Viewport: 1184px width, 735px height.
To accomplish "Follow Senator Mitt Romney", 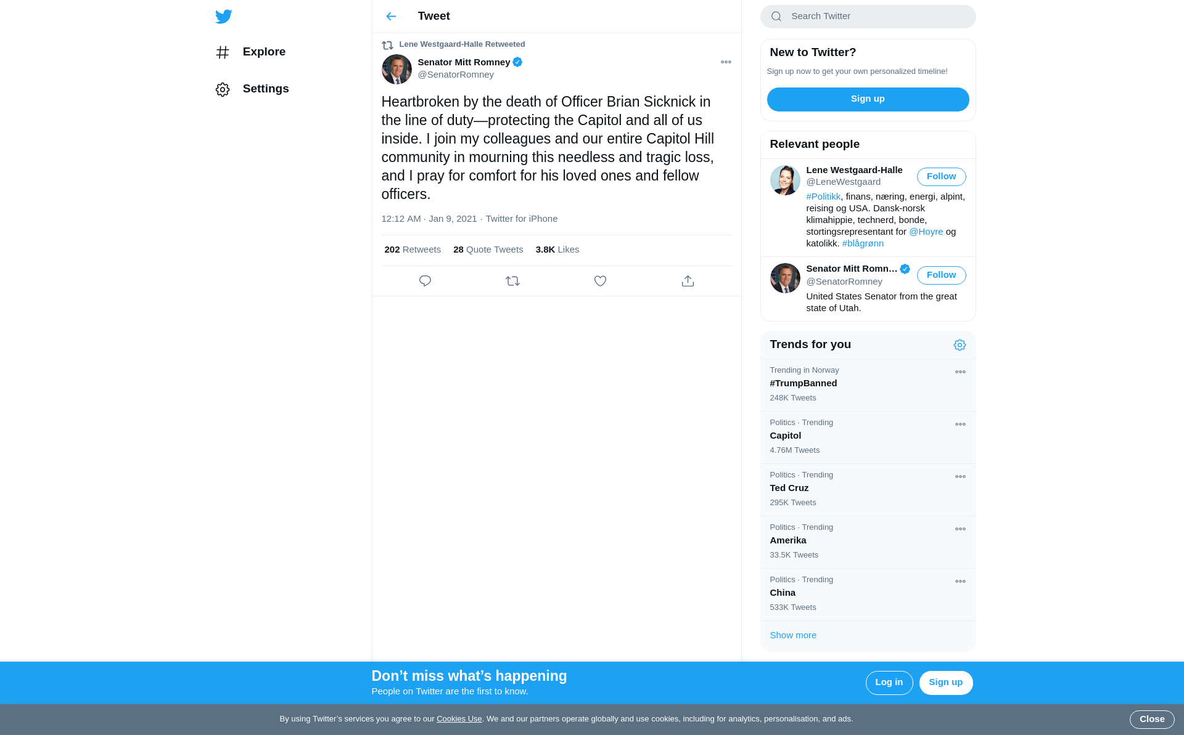I will pyautogui.click(x=941, y=275).
